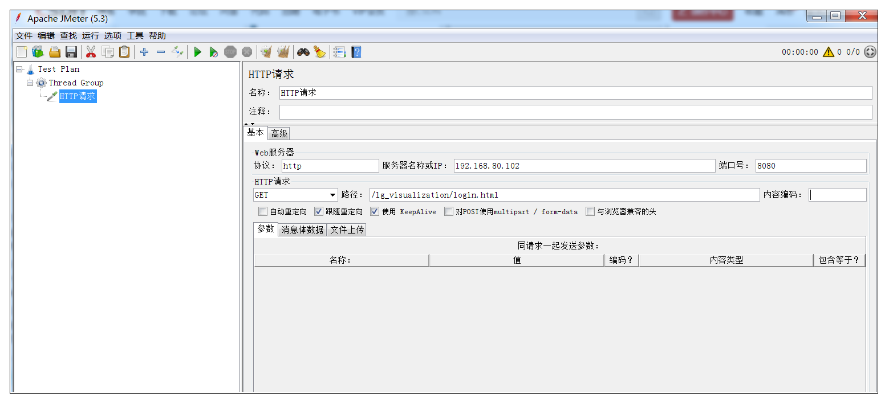
Task: Click the server IP field 192.168.80.102
Action: point(584,166)
